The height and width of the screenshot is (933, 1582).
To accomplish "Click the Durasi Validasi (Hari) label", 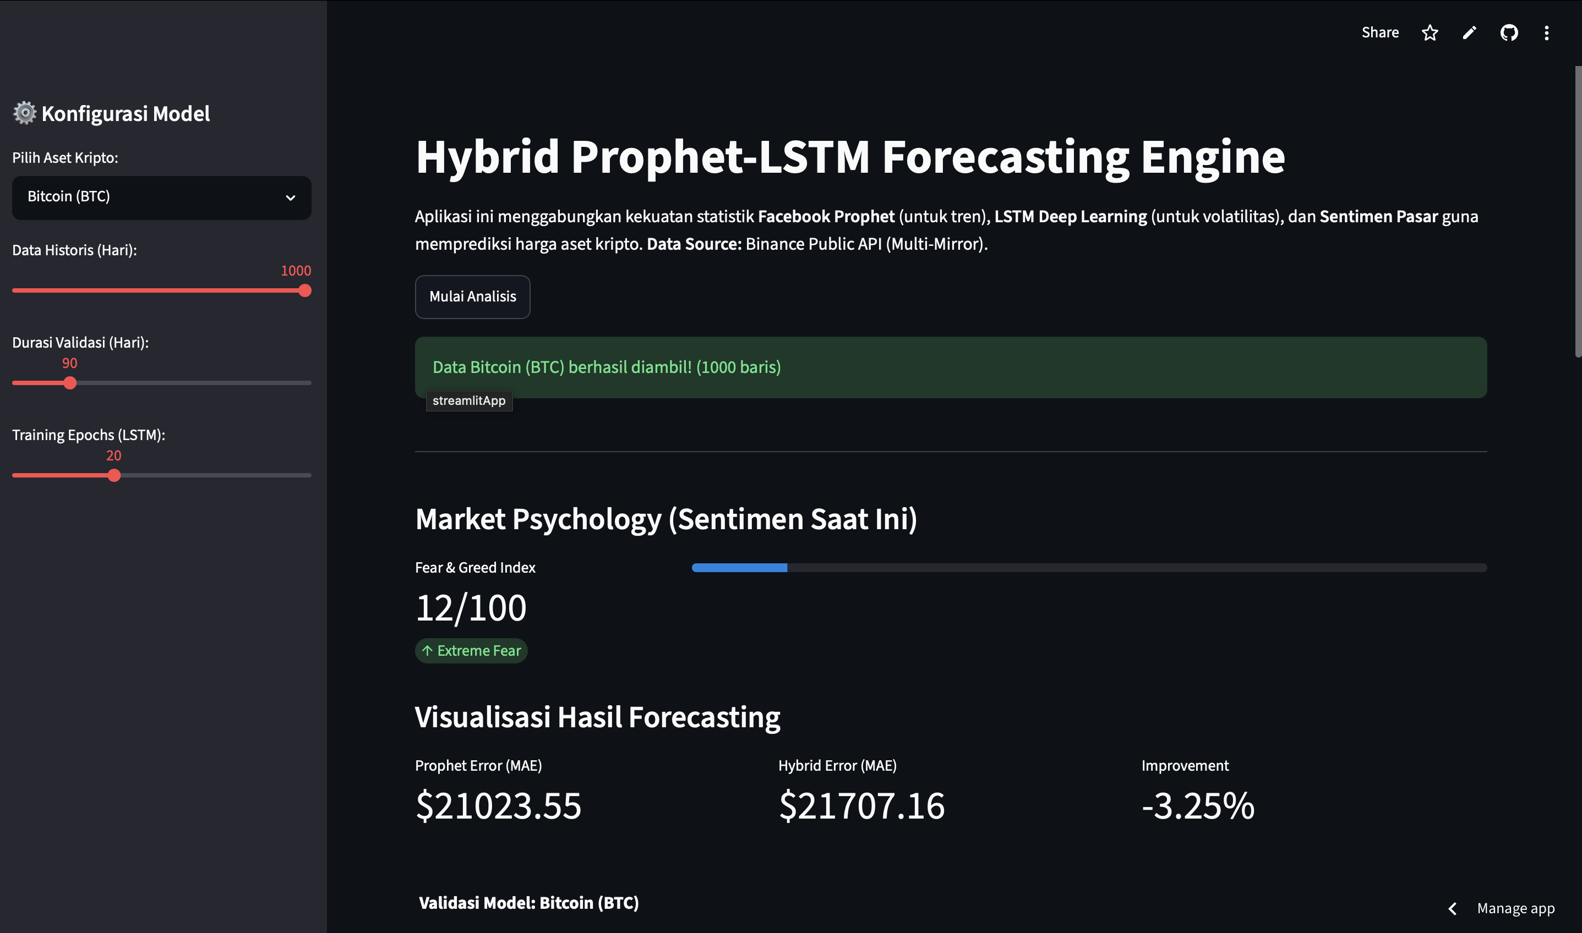I will click(80, 343).
